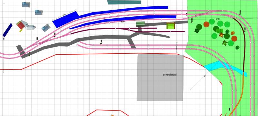Click the blue-roofed house near the platform
The height and width of the screenshot is (116, 258).
pyautogui.click(x=46, y=28)
